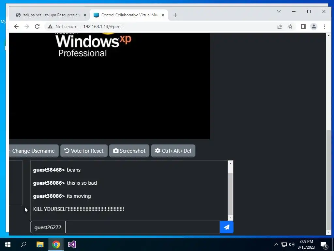The width and height of the screenshot is (334, 251).
Task: Click the guest58468 beans message
Action: tap(57, 170)
